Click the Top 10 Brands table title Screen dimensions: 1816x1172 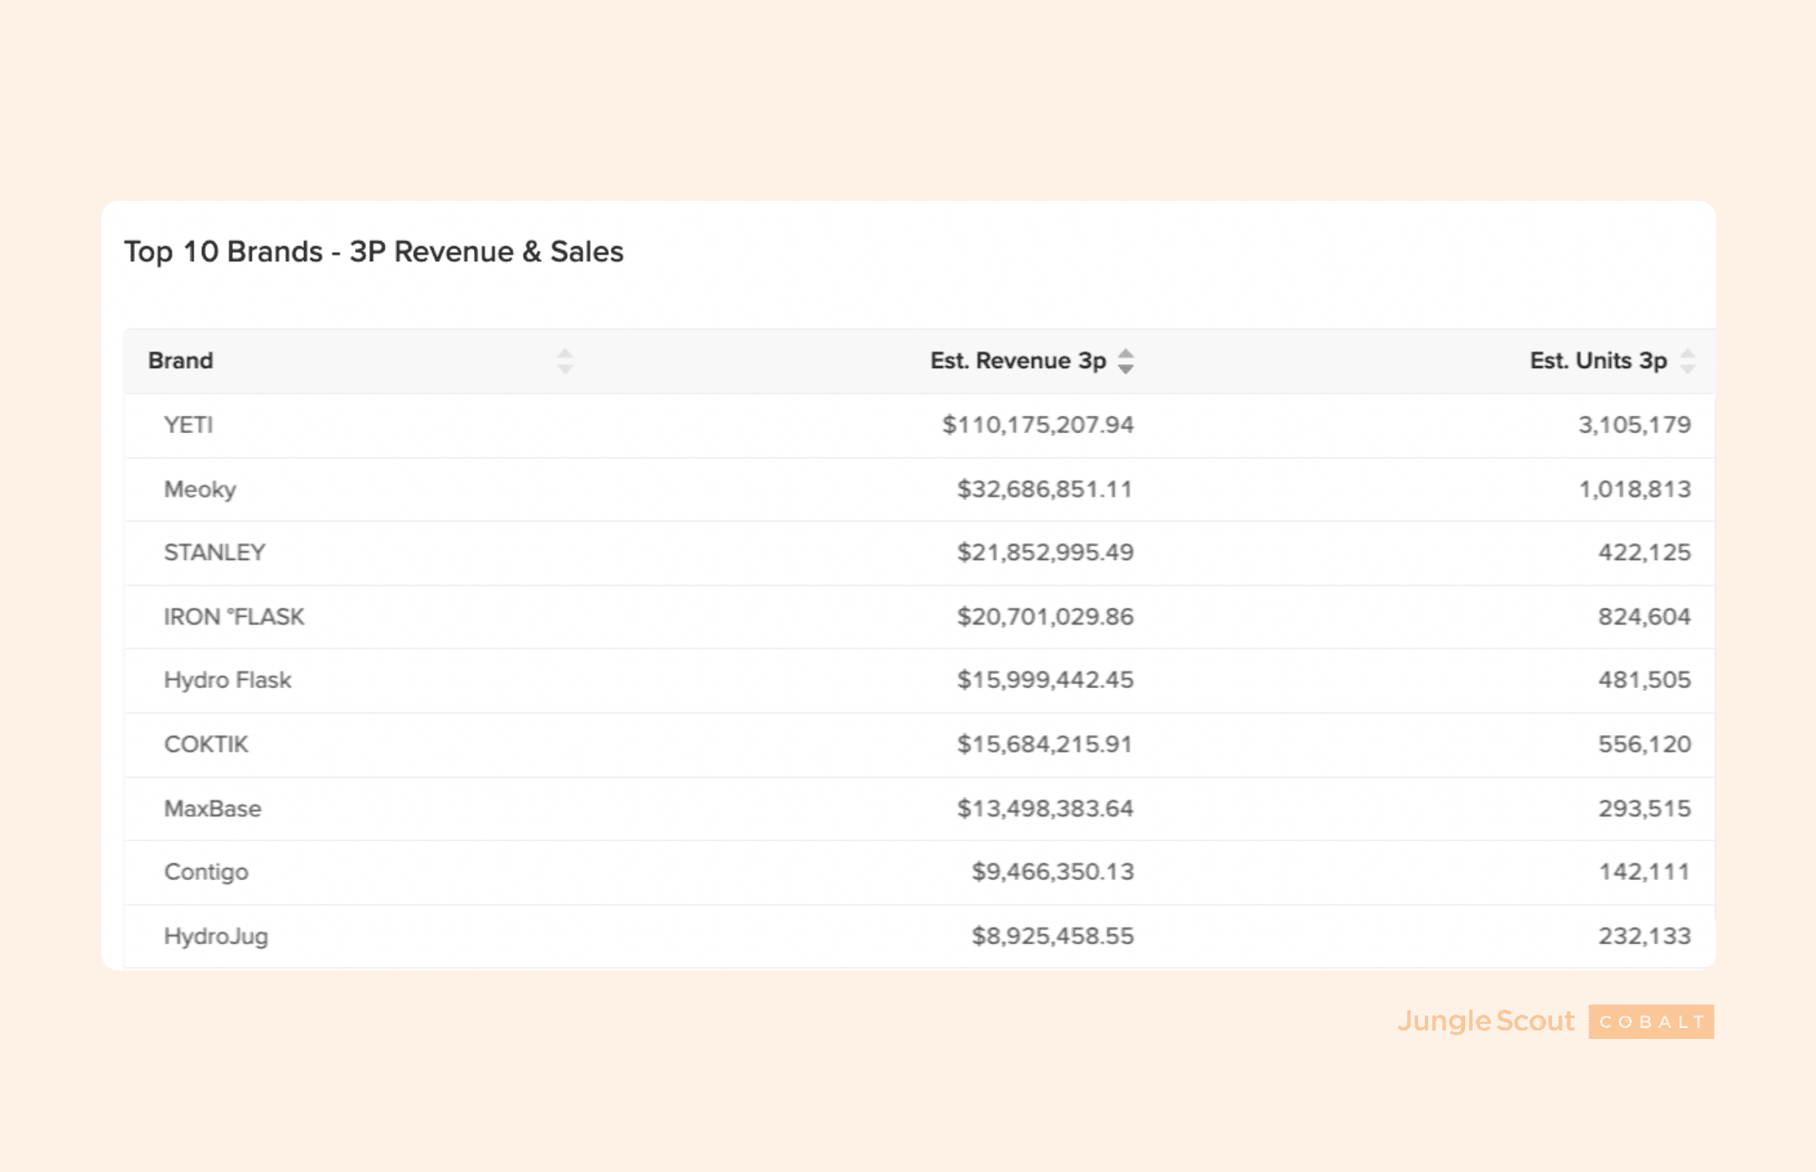pyautogui.click(x=374, y=252)
